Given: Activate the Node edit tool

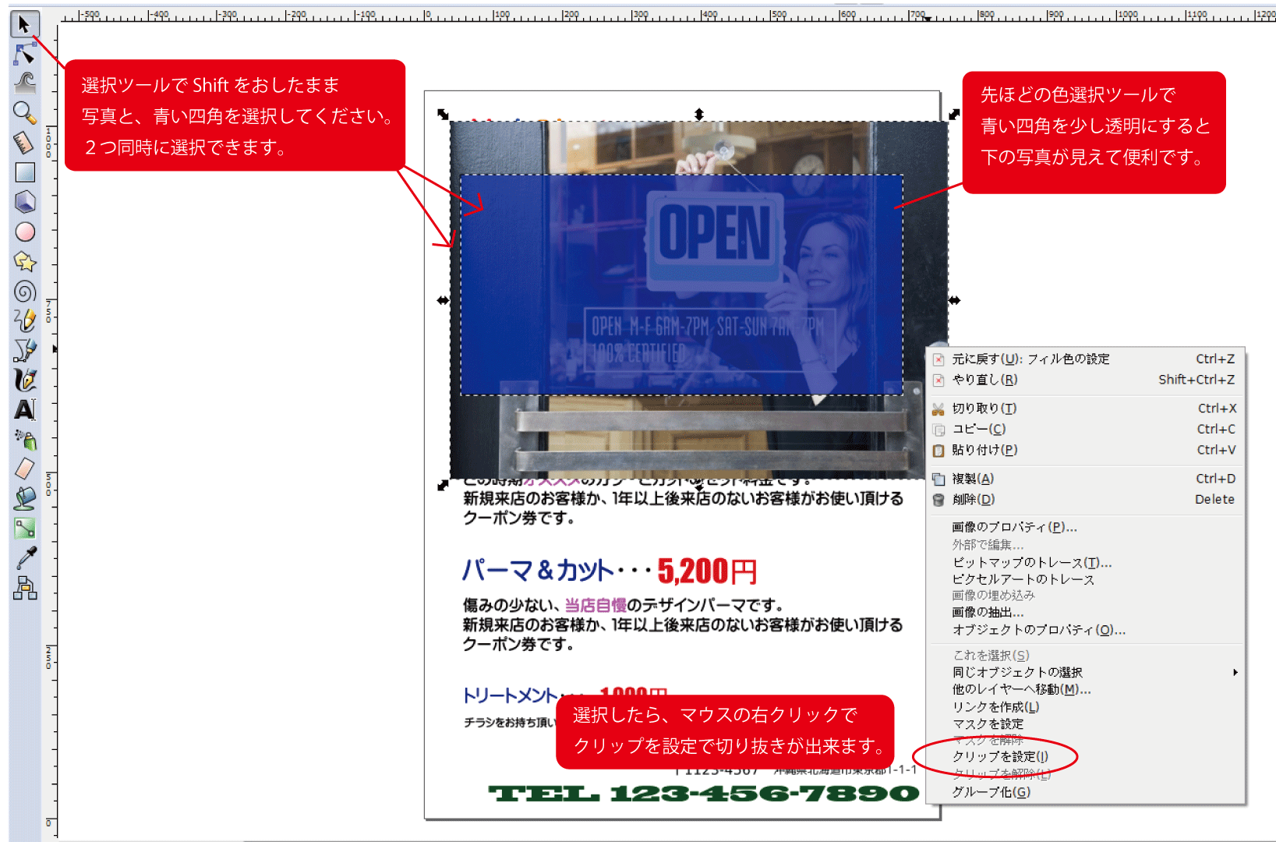Looking at the screenshot, I should pos(24,54).
